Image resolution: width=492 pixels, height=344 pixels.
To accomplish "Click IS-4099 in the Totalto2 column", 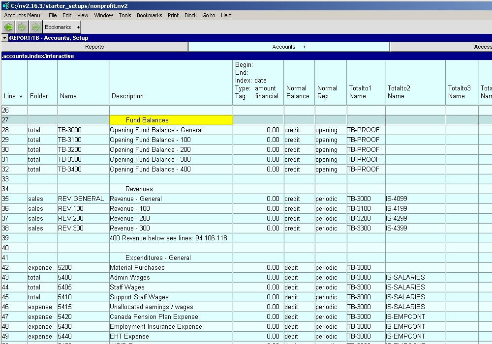I will coord(397,199).
